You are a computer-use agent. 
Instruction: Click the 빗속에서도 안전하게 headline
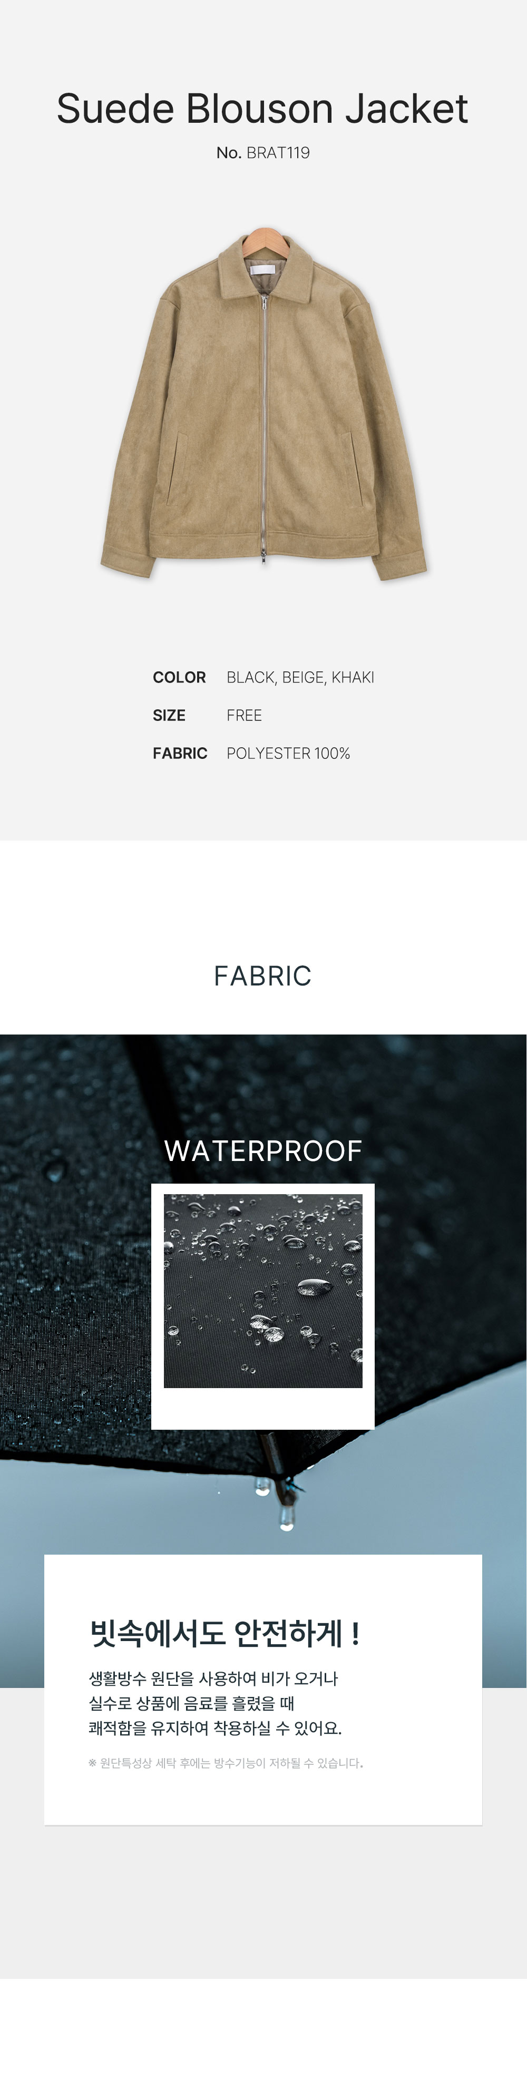(225, 1634)
